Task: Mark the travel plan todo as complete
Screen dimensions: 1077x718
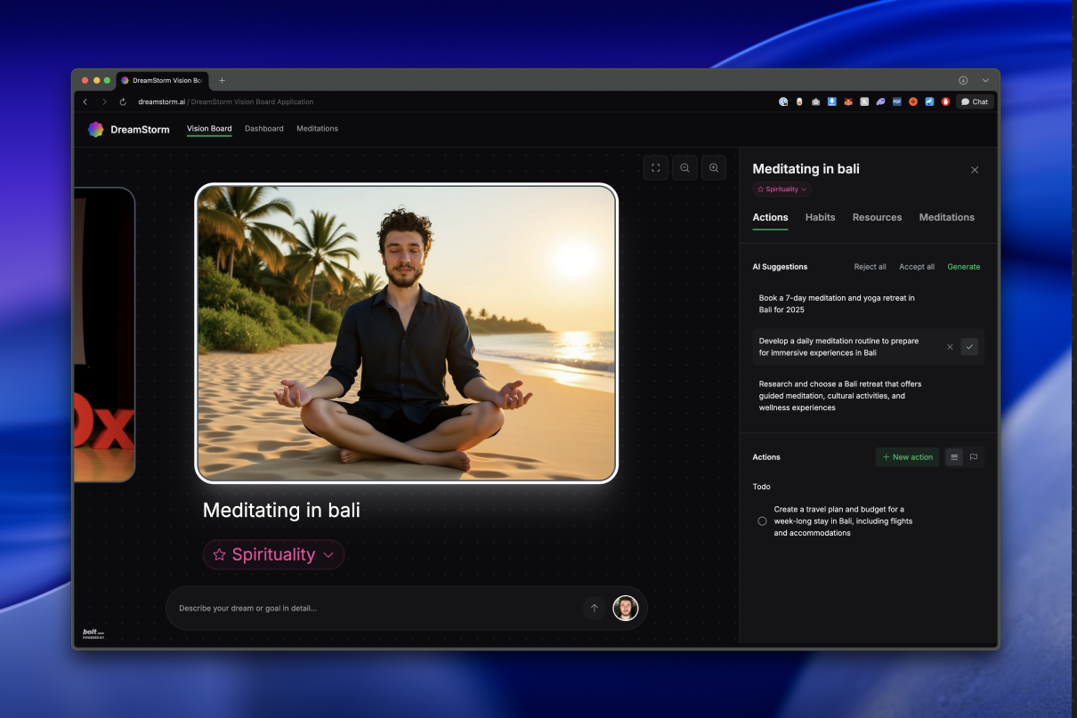Action: tap(762, 521)
